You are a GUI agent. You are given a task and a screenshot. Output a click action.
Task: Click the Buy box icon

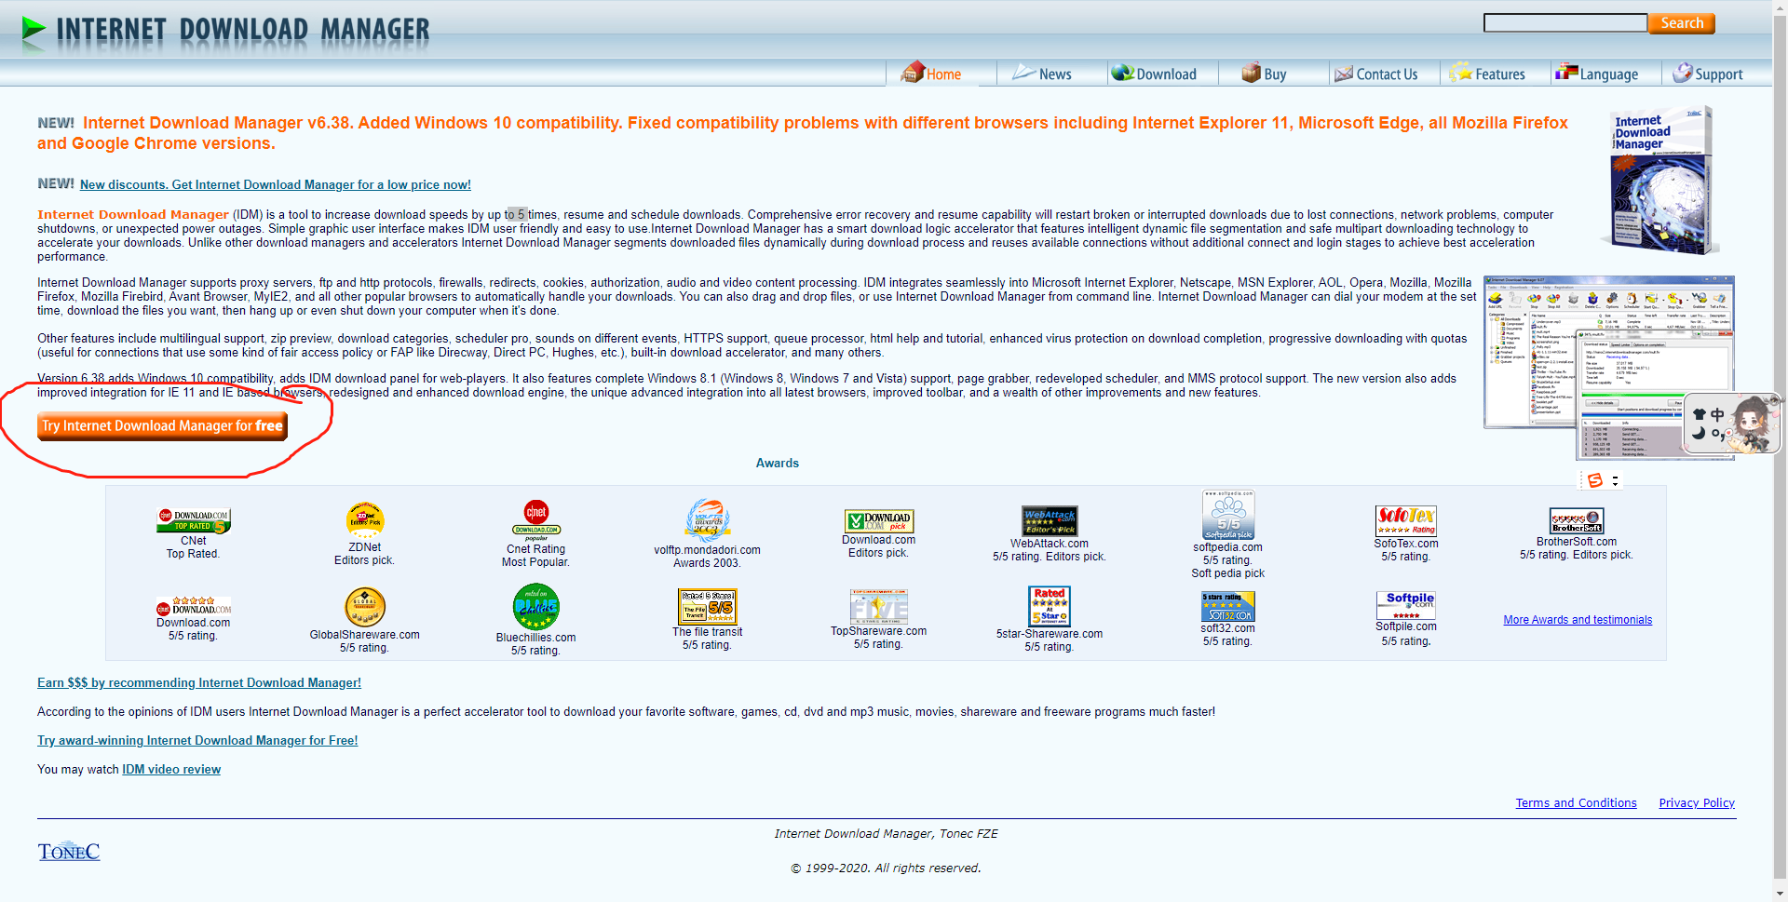(1251, 72)
